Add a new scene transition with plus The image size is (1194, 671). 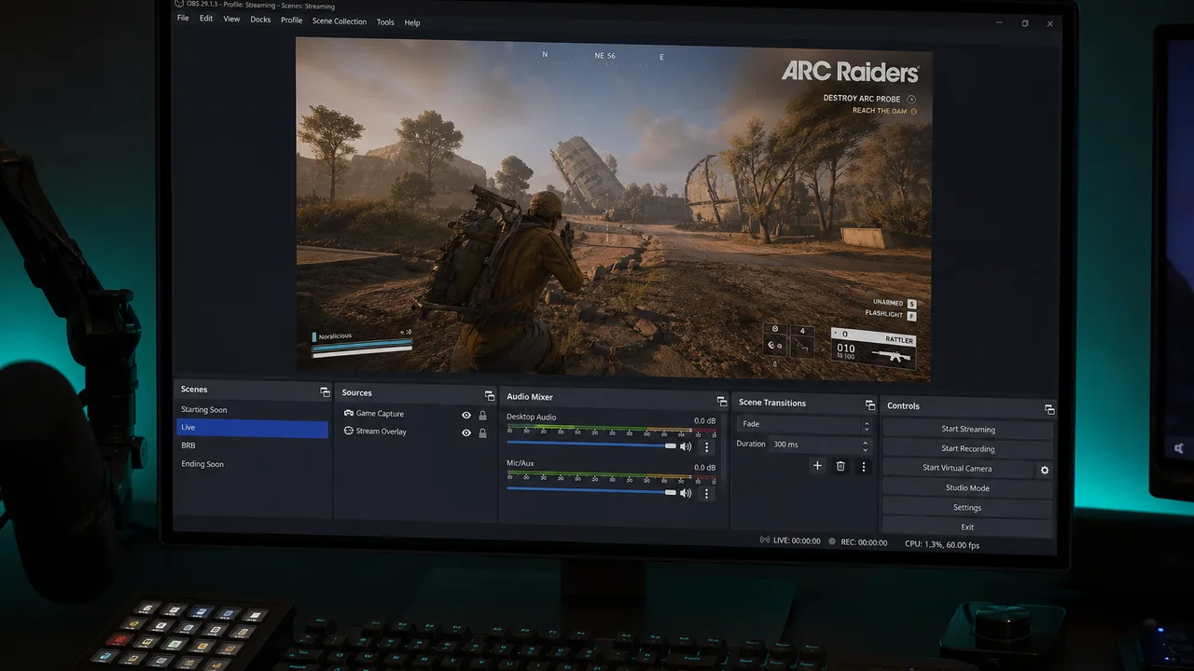tap(817, 466)
